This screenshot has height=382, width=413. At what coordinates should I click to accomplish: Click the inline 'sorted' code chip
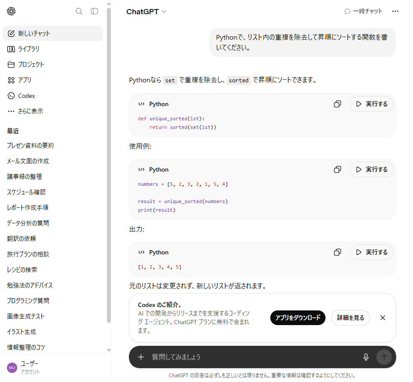coord(239,80)
